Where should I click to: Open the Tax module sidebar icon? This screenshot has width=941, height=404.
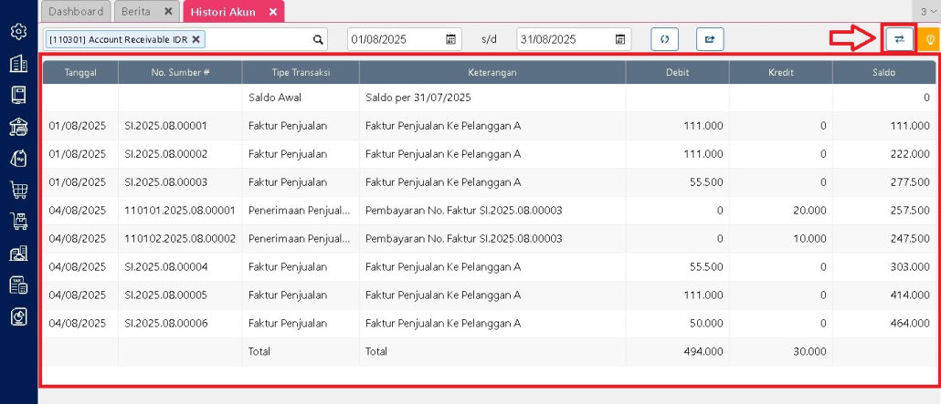(17, 285)
